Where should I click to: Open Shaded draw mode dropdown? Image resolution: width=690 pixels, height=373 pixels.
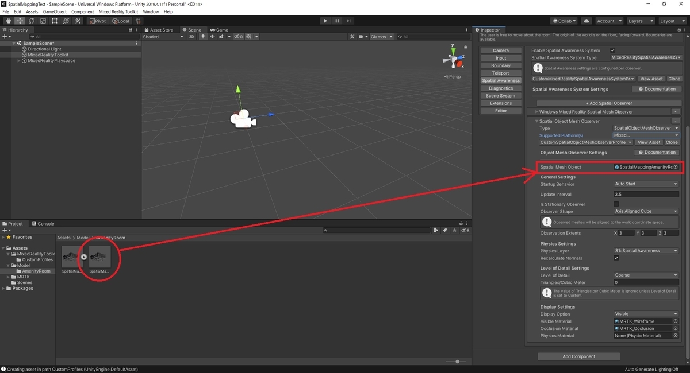click(163, 37)
